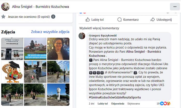
Task: Click the Komentarz speech bubble button
Action: click(128, 20)
